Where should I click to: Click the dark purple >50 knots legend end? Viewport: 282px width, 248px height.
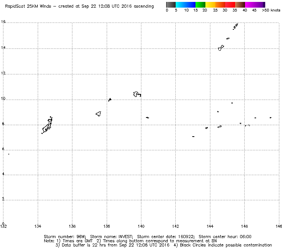pos(264,5)
